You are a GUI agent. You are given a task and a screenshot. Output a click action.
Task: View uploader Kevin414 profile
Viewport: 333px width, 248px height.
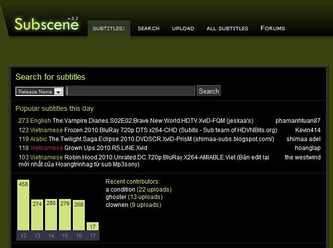(x=308, y=130)
